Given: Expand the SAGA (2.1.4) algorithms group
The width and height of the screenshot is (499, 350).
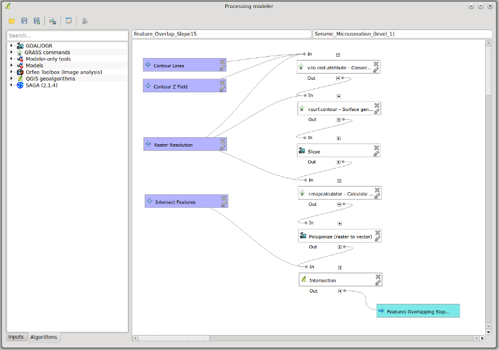Looking at the screenshot, I should coord(11,85).
